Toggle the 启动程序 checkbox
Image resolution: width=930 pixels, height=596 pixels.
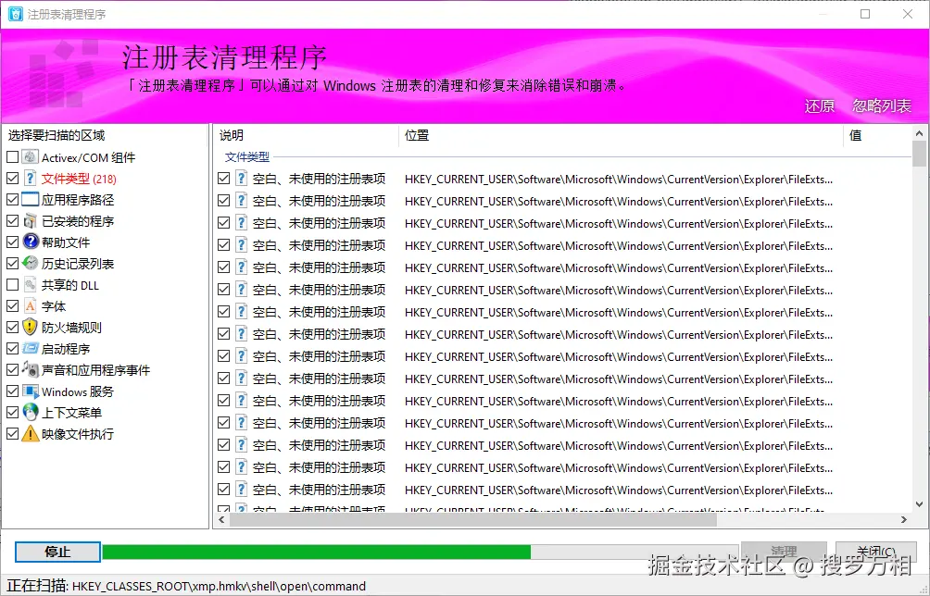coord(12,349)
